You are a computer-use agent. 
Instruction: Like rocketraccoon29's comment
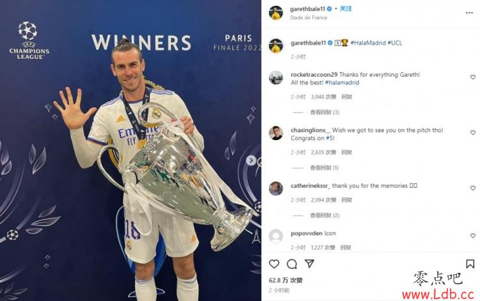click(x=473, y=77)
